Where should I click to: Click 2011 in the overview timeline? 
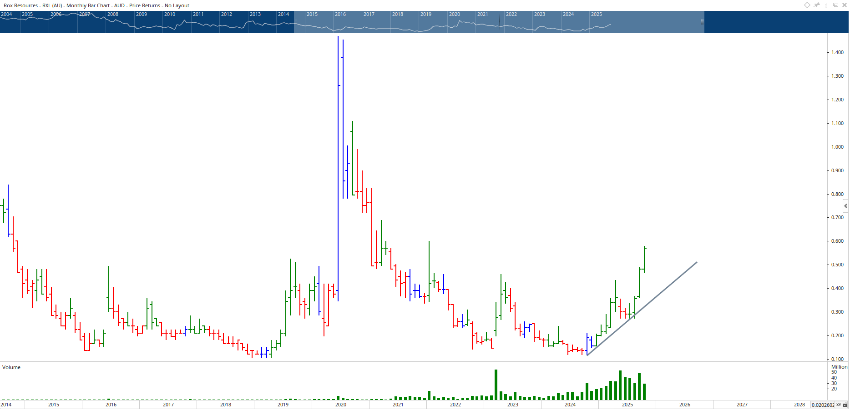(198, 14)
